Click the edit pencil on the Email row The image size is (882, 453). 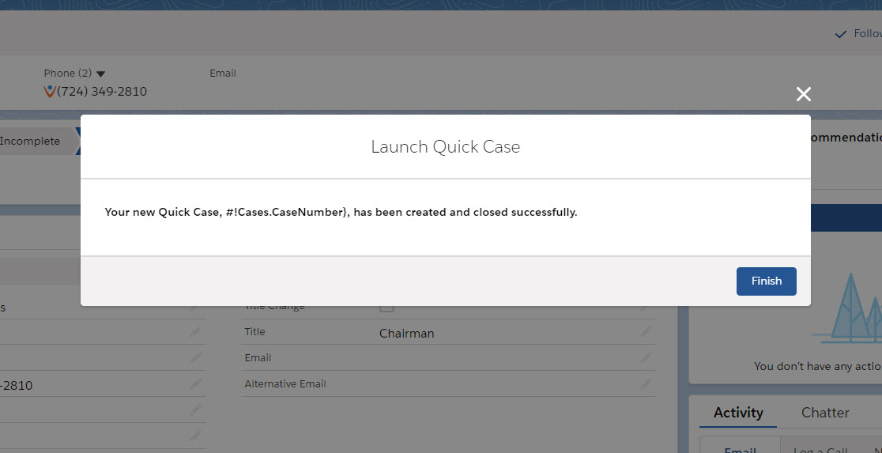point(646,358)
